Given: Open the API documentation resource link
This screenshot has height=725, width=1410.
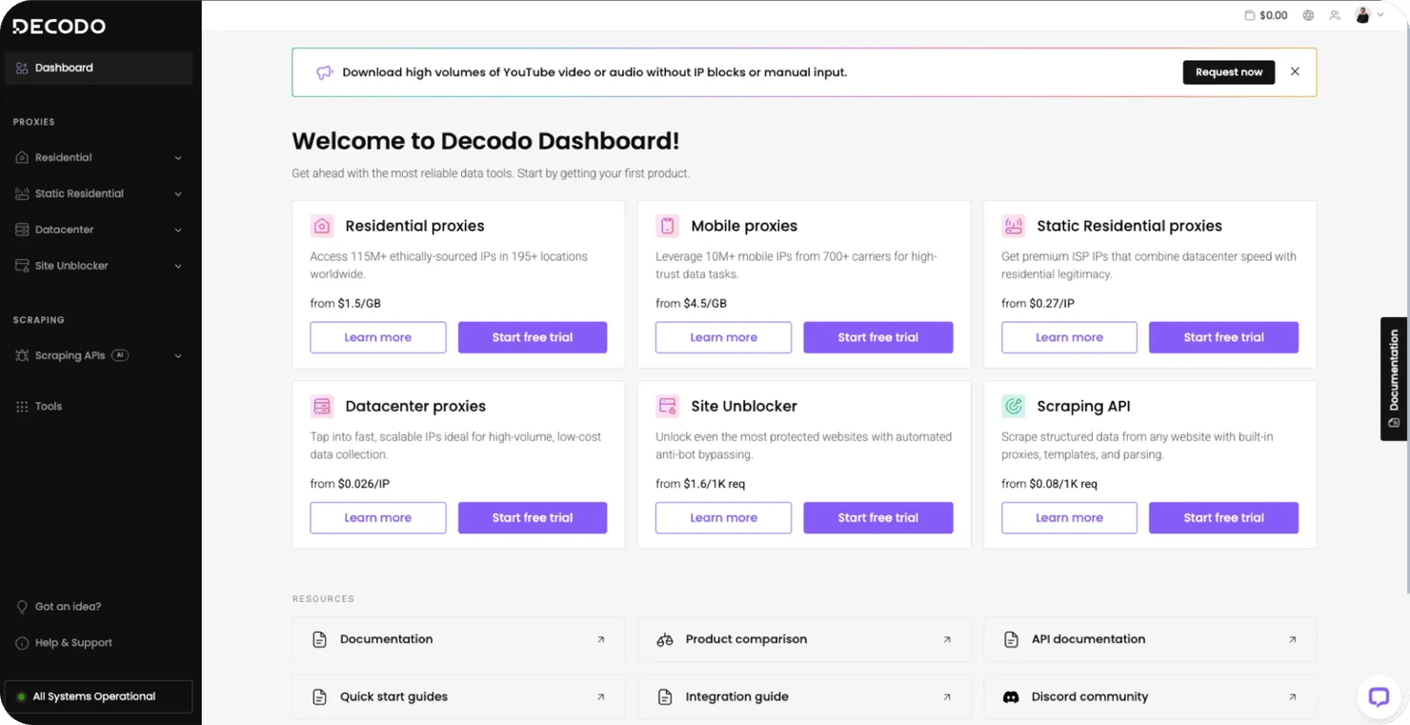Looking at the screenshot, I should [1150, 639].
